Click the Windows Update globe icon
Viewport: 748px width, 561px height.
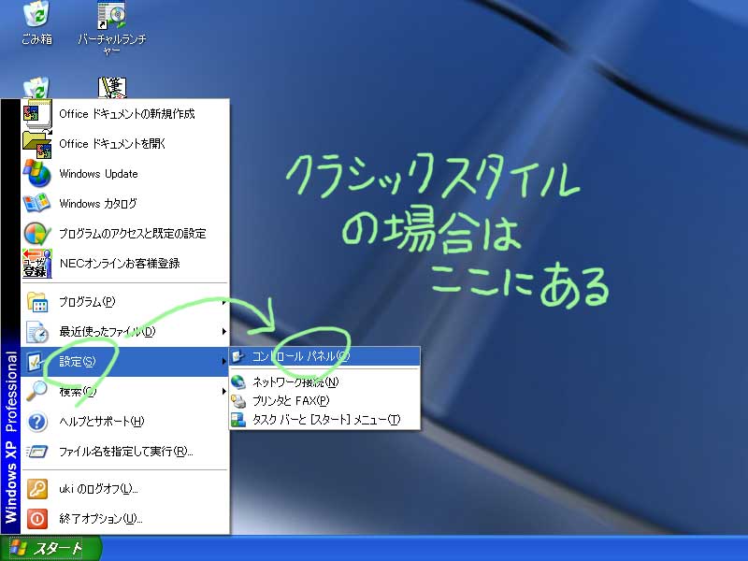click(36, 174)
